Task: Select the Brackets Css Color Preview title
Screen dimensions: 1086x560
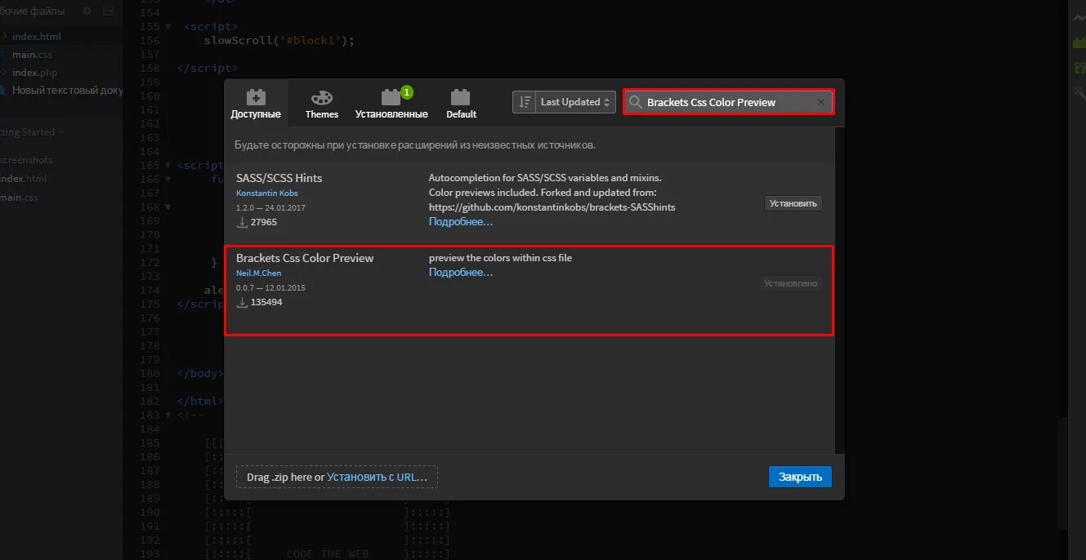Action: [x=305, y=258]
